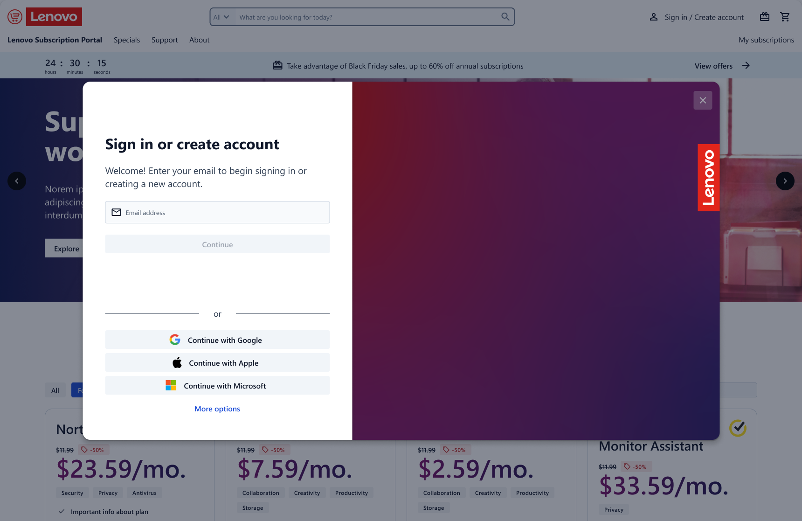Click the Norton checkmark logo icon

(x=738, y=428)
